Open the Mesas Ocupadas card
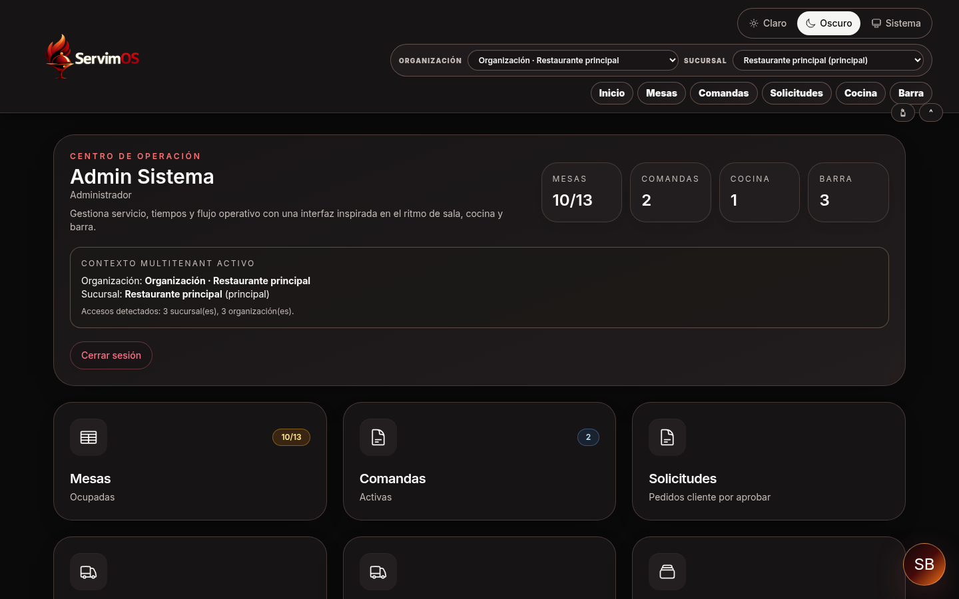This screenshot has height=599, width=959. point(190,461)
